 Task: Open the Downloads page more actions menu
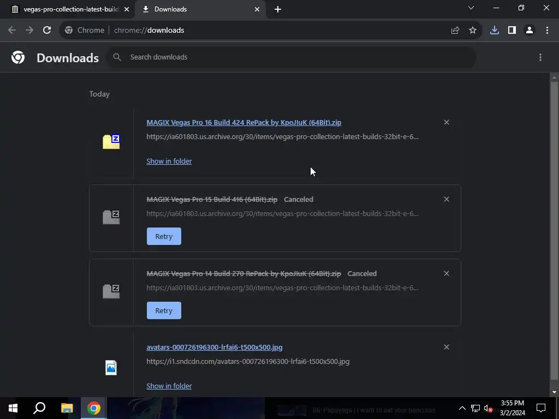[x=540, y=57]
